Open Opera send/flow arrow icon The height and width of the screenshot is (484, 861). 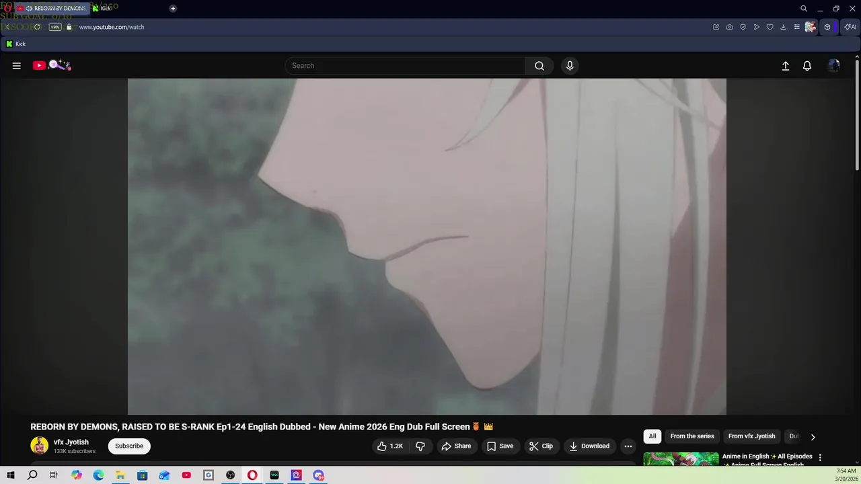click(x=757, y=27)
